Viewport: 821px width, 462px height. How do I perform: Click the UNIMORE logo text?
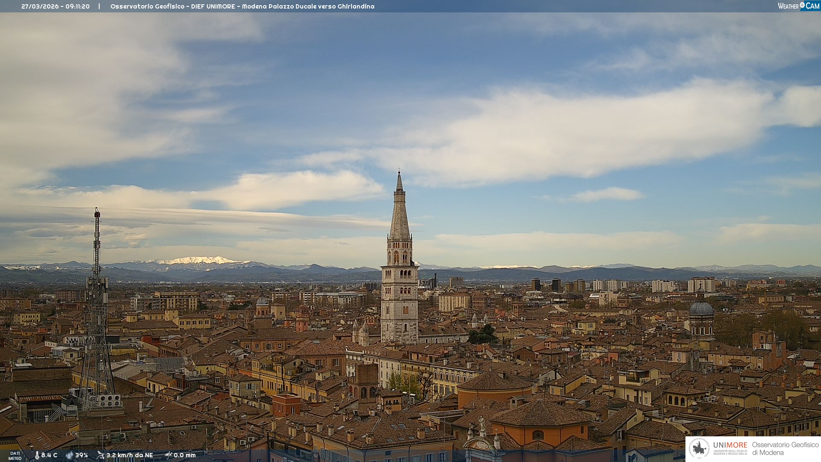click(730, 445)
